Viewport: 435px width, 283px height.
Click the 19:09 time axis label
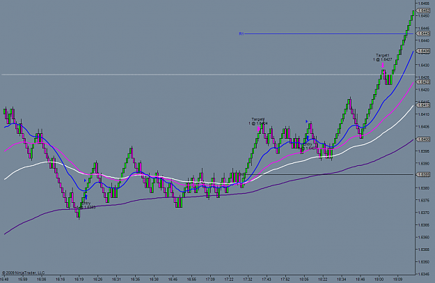tap(397, 279)
